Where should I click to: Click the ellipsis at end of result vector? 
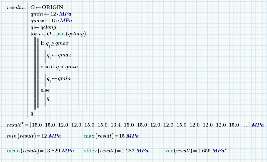(x=245, y=126)
